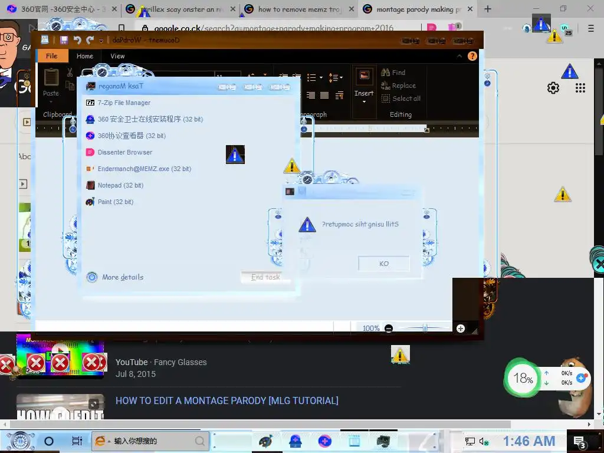Open the Google apps grid icon

[x=580, y=88]
